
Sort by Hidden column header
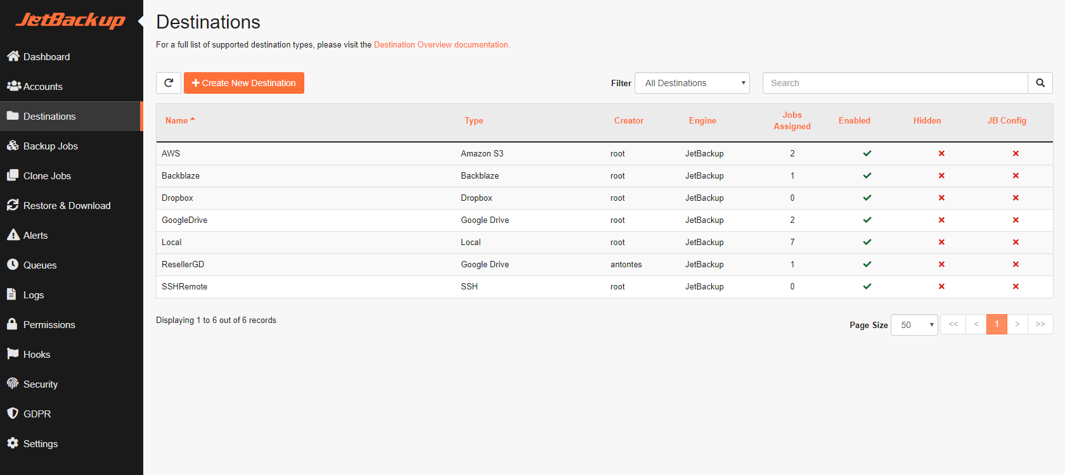927,120
